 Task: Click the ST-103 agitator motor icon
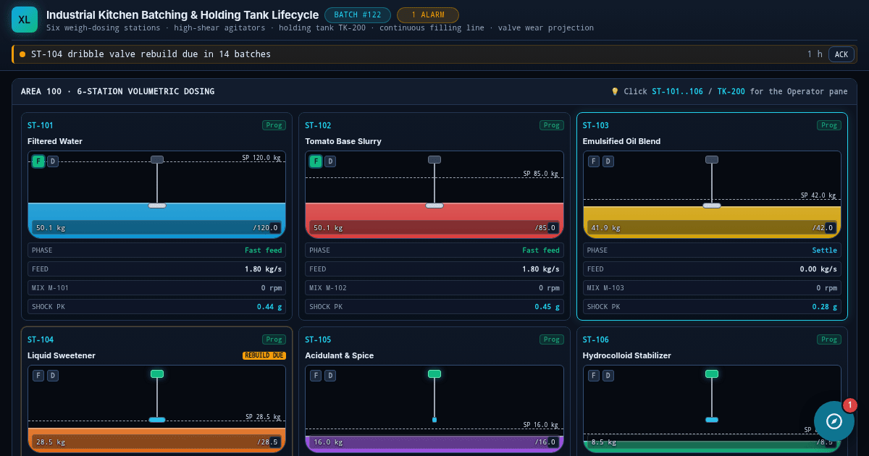pyautogui.click(x=712, y=159)
